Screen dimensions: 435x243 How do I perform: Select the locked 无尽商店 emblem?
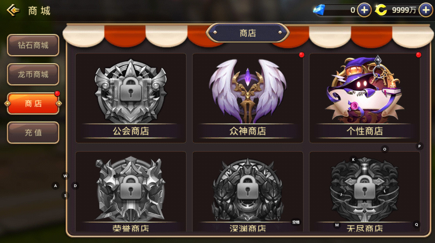coord(365,190)
